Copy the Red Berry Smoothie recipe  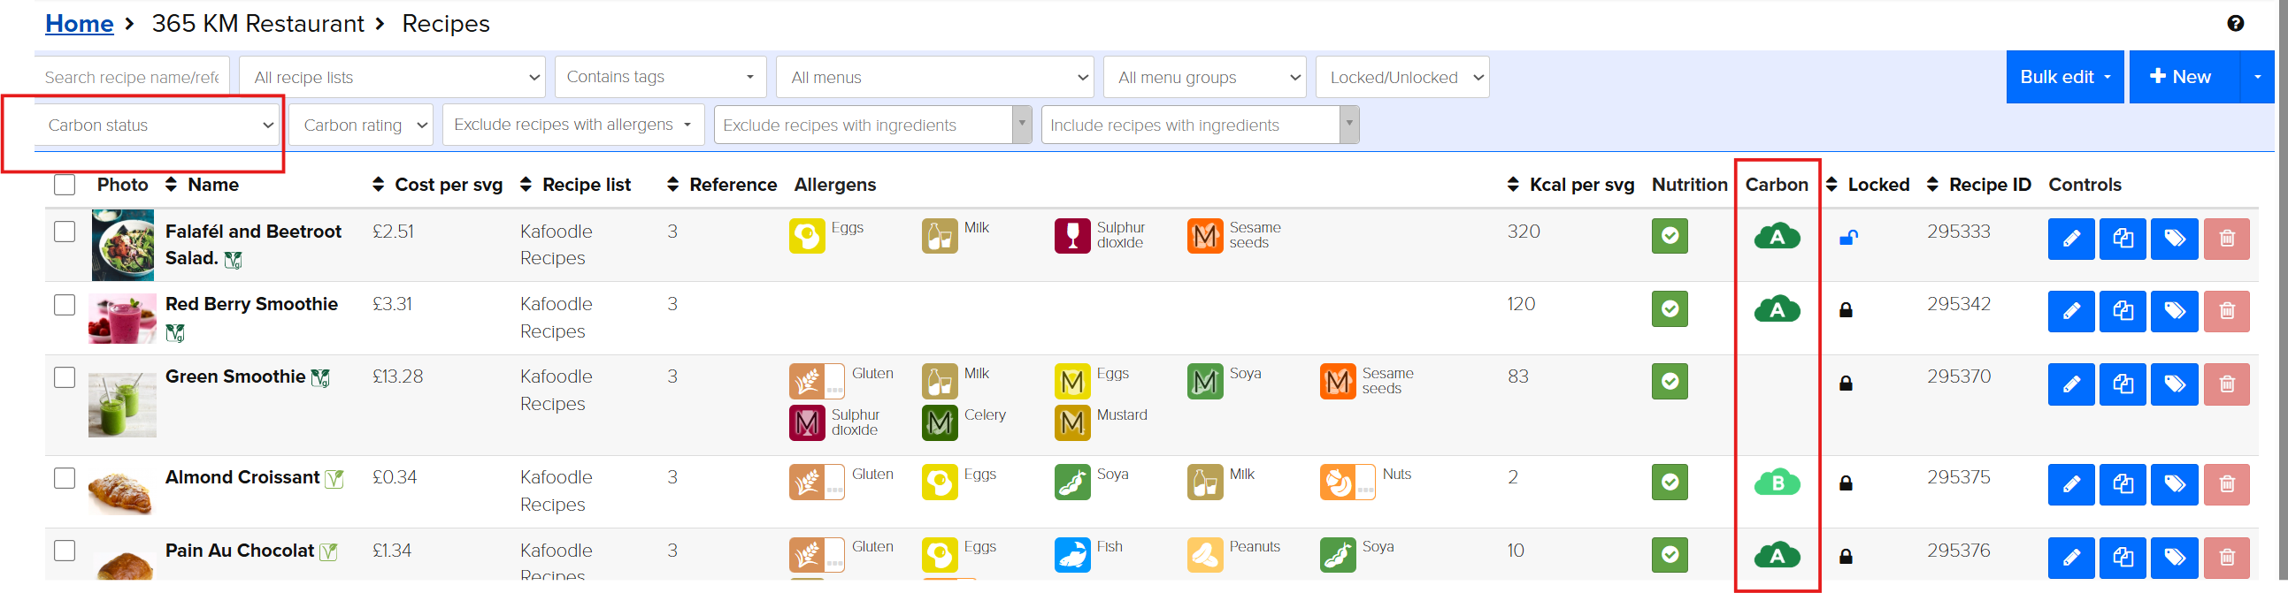pyautogui.click(x=2123, y=312)
